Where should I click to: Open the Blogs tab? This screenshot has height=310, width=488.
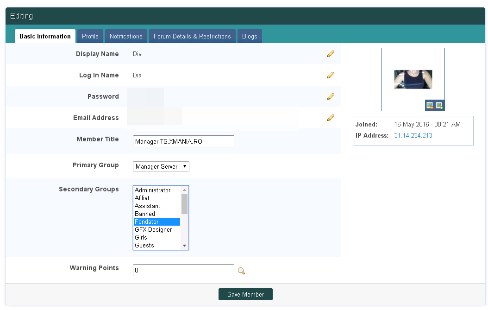click(250, 36)
